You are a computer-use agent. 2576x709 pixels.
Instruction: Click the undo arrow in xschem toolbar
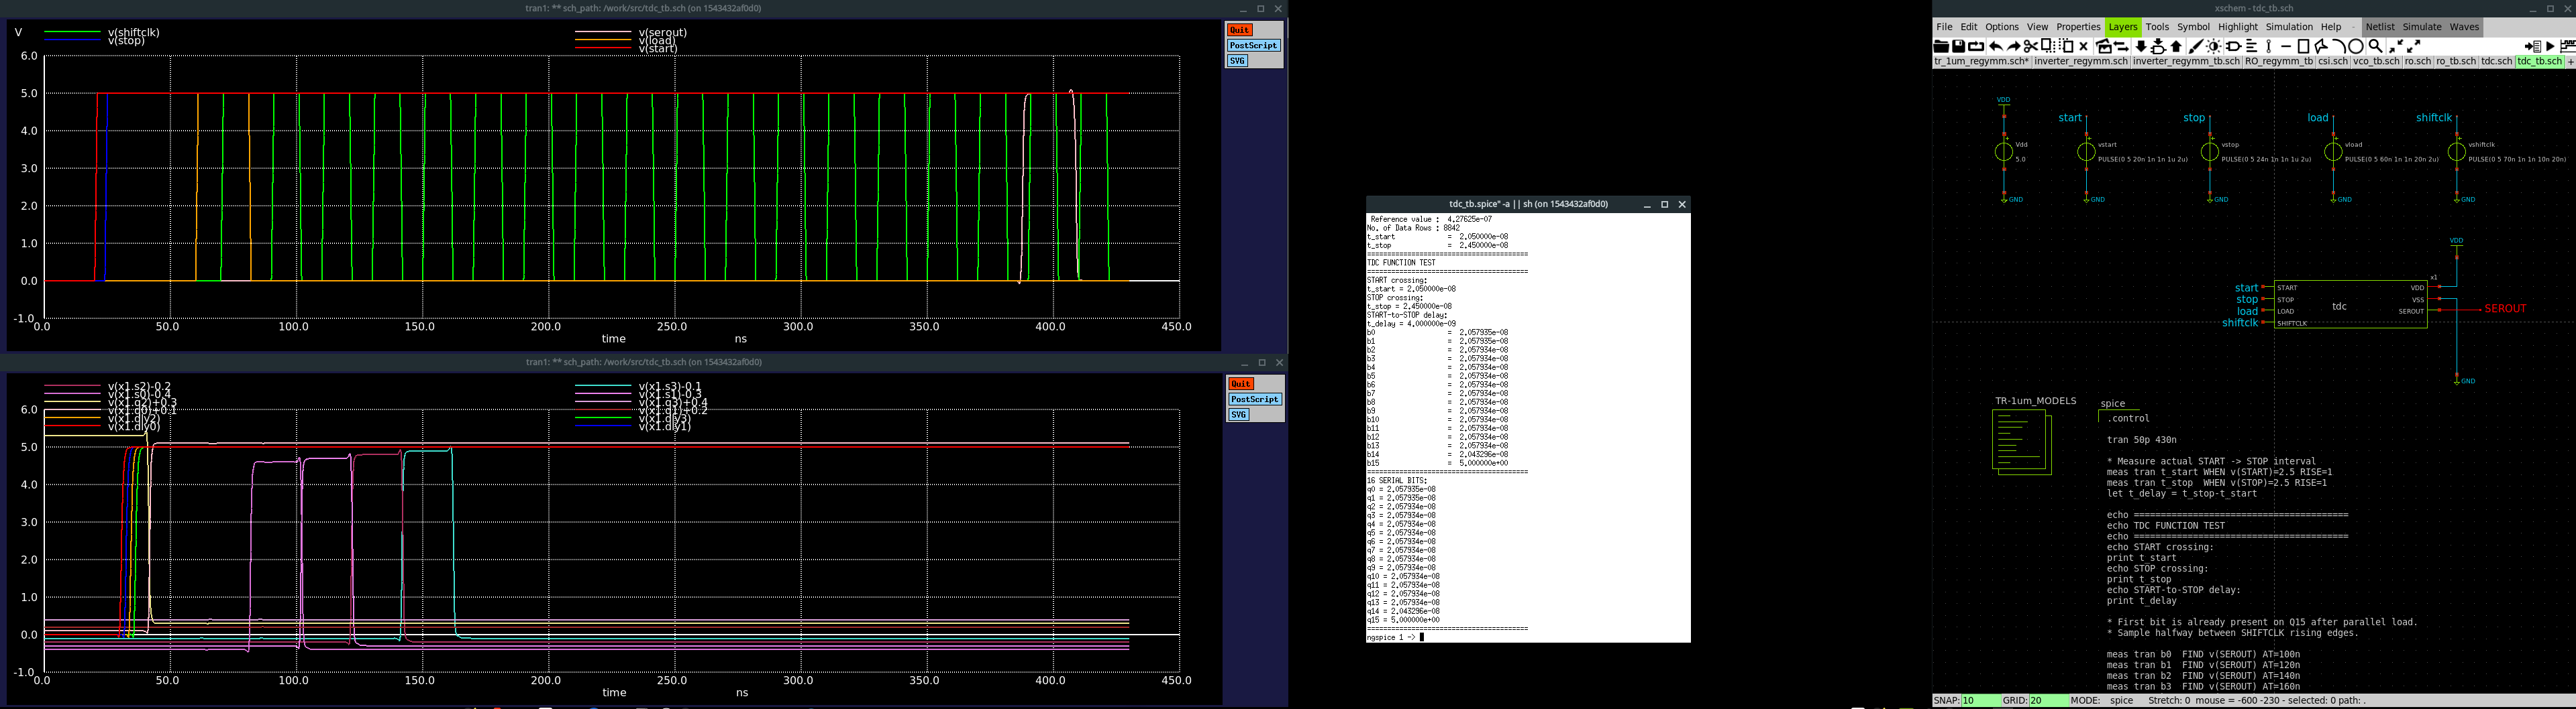click(x=1996, y=46)
